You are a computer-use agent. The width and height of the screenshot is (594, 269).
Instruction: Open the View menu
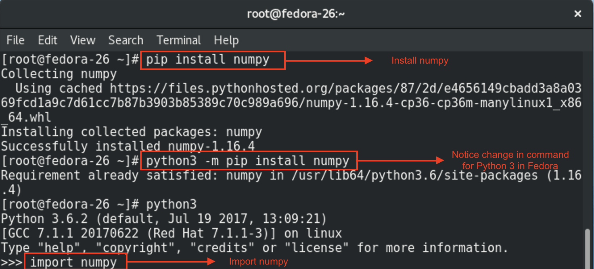82,40
